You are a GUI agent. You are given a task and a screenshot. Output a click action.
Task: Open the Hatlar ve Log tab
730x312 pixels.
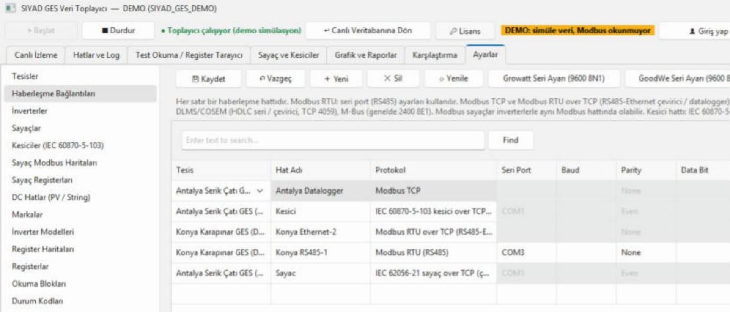(96, 55)
